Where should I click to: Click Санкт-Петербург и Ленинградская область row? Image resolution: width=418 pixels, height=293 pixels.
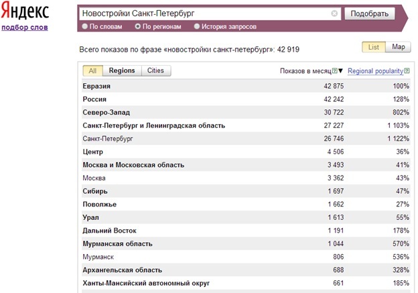tap(246, 125)
